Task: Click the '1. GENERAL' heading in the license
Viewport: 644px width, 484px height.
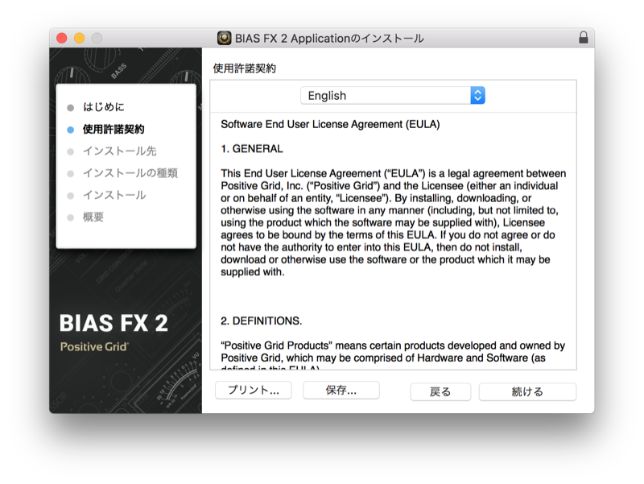Action: coord(252,149)
